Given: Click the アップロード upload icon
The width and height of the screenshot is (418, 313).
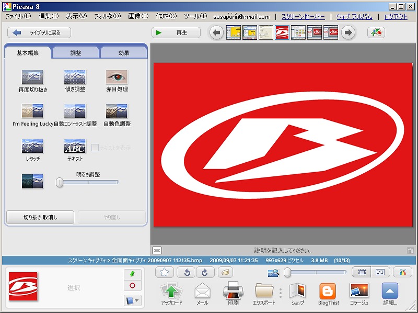Looking at the screenshot, I should 172,294.
